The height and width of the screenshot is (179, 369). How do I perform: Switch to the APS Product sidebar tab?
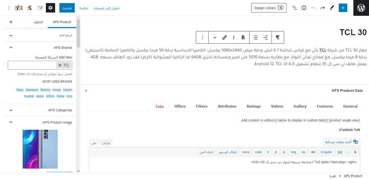click(x=62, y=22)
